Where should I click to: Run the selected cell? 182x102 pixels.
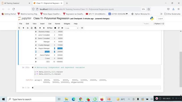point(50,28)
